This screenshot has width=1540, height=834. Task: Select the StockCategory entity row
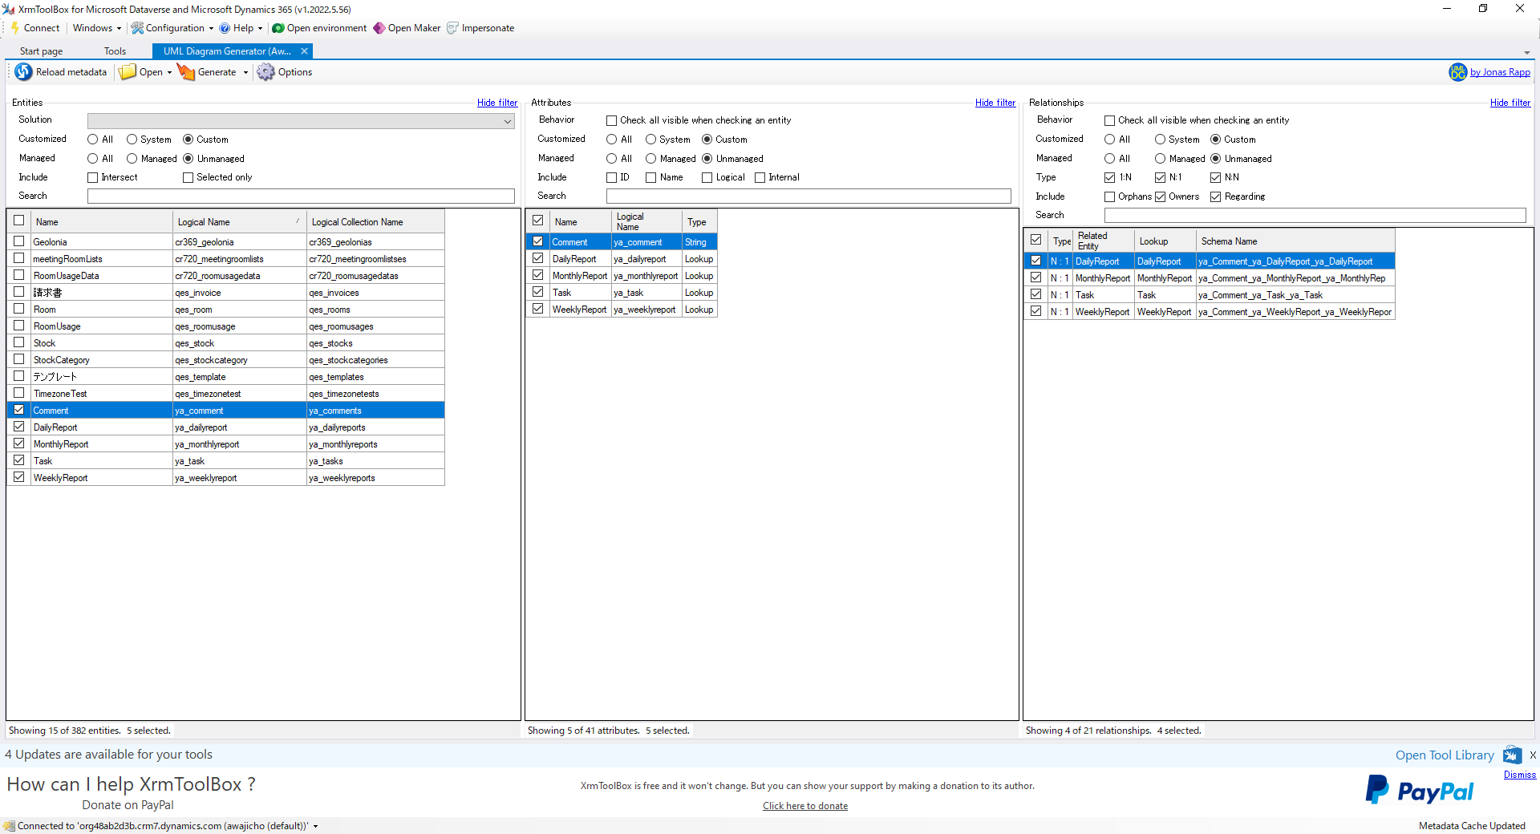pos(226,360)
